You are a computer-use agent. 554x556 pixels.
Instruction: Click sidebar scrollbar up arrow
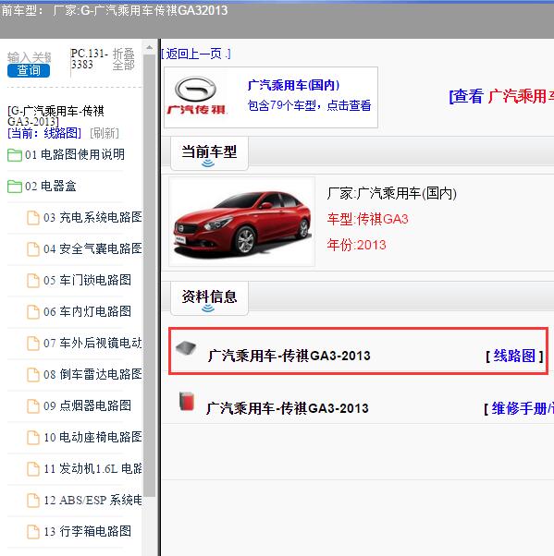point(150,47)
